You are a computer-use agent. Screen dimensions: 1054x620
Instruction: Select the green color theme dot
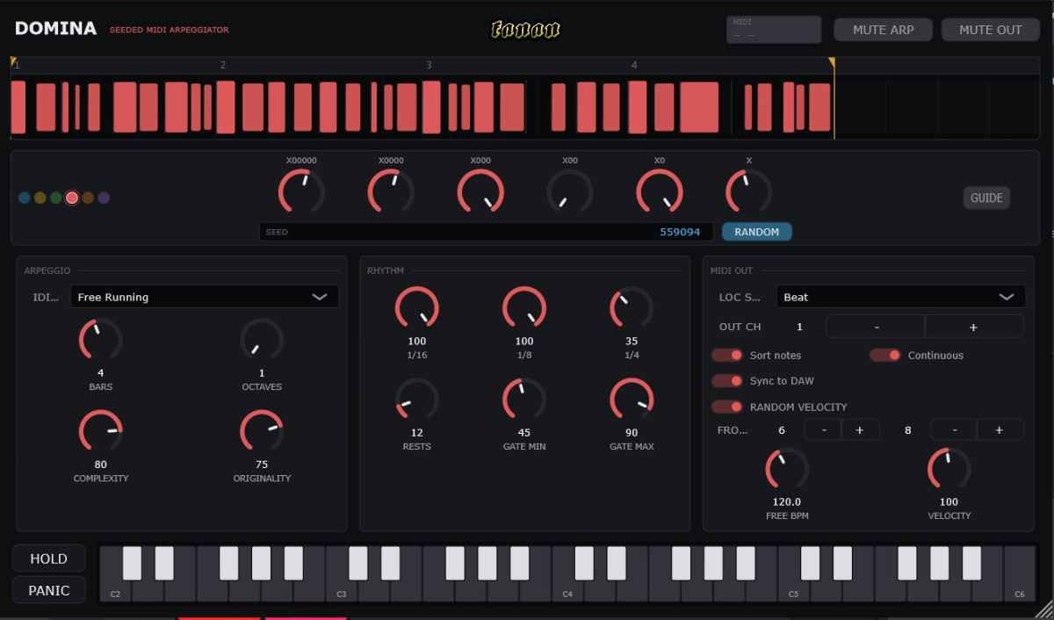point(56,198)
